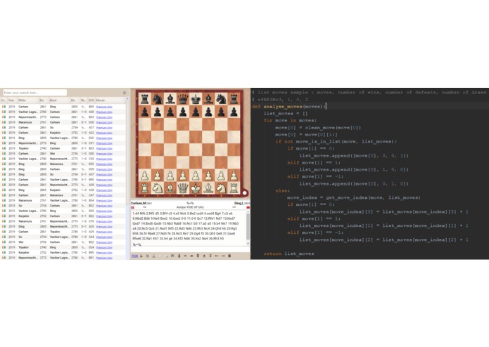
Task: Click the PGN button in board toolbar
Action: pos(134,256)
